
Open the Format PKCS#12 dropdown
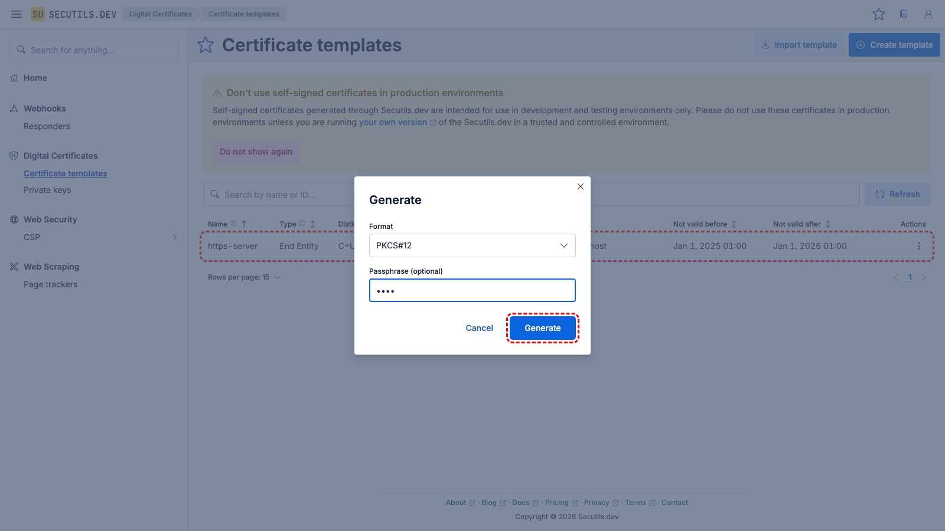(472, 245)
